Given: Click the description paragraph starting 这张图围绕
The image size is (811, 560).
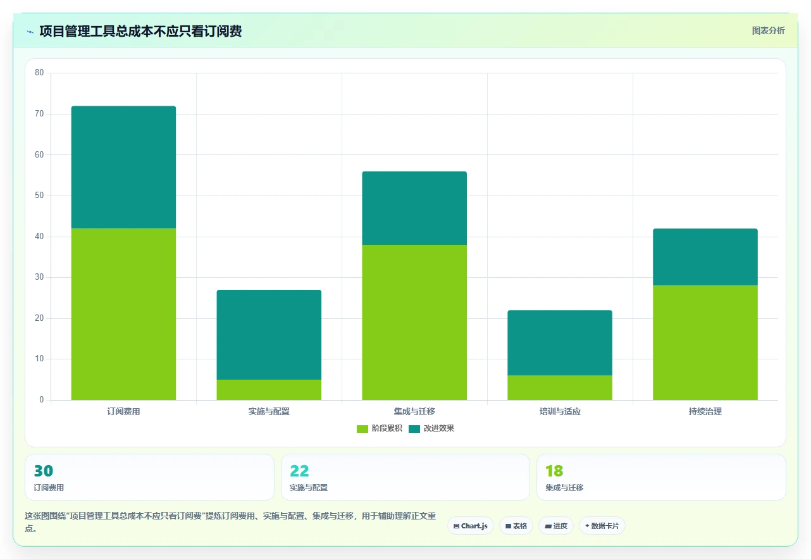Looking at the screenshot, I should [x=230, y=522].
